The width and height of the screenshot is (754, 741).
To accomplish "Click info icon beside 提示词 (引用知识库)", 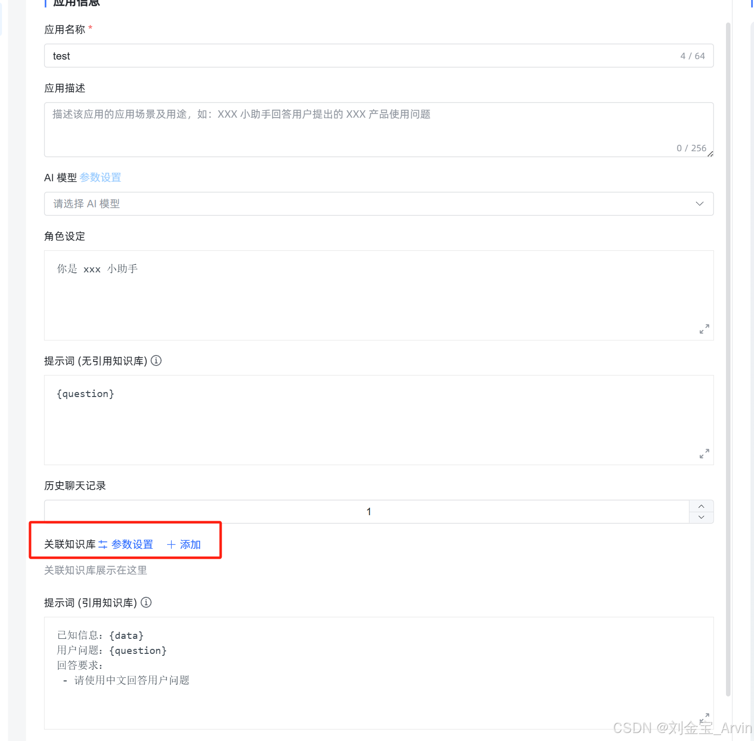I will tap(146, 602).
